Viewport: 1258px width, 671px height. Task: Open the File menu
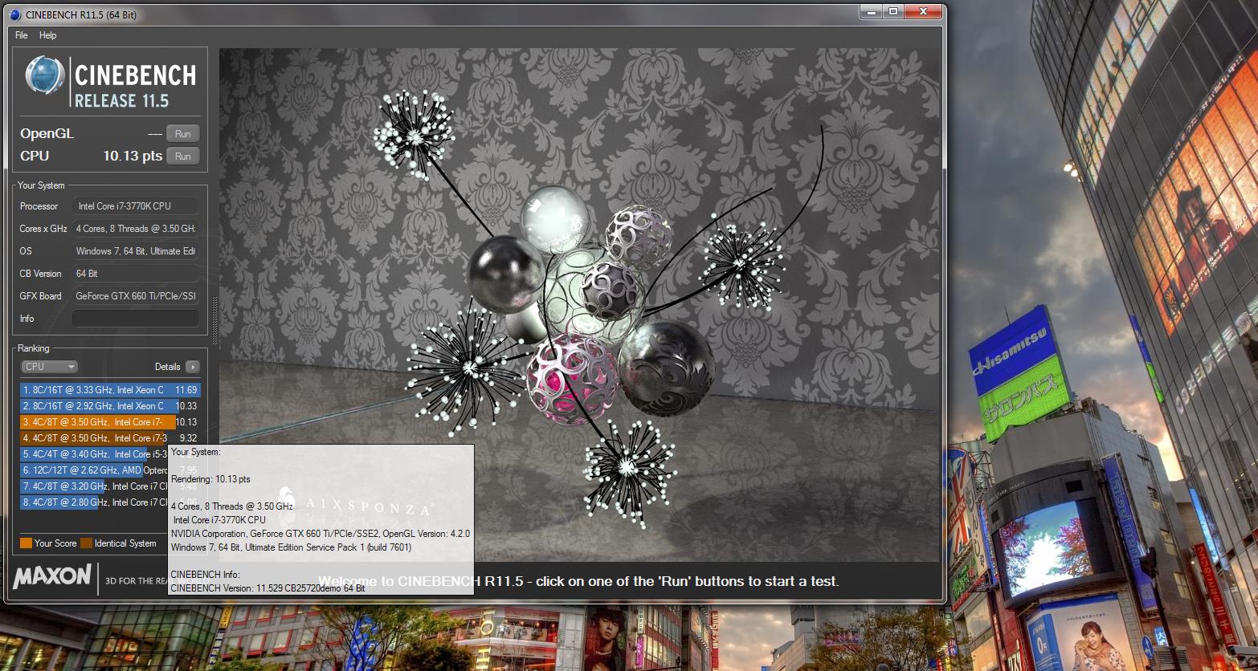tap(22, 35)
